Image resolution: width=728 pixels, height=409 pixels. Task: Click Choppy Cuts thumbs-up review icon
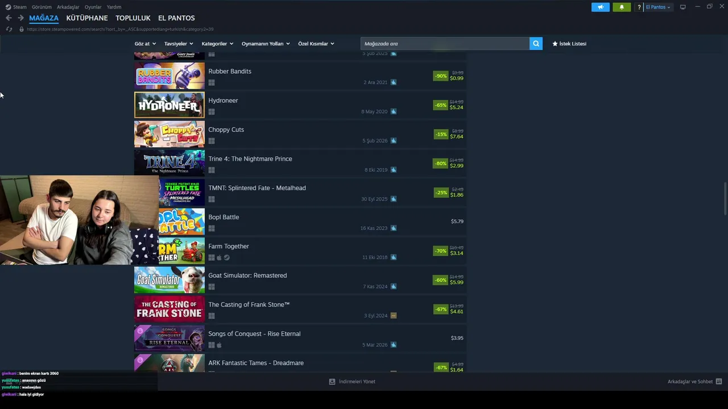click(394, 141)
